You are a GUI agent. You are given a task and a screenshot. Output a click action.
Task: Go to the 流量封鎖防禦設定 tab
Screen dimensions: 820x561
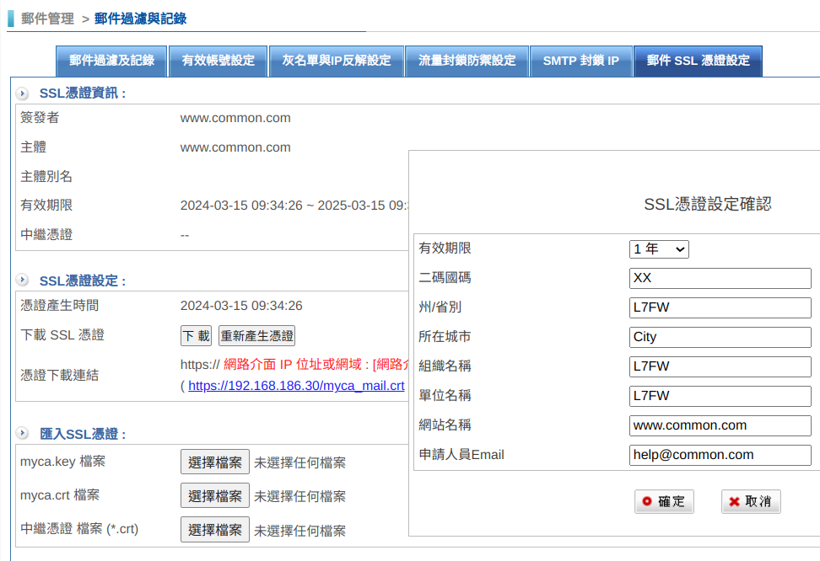point(467,61)
